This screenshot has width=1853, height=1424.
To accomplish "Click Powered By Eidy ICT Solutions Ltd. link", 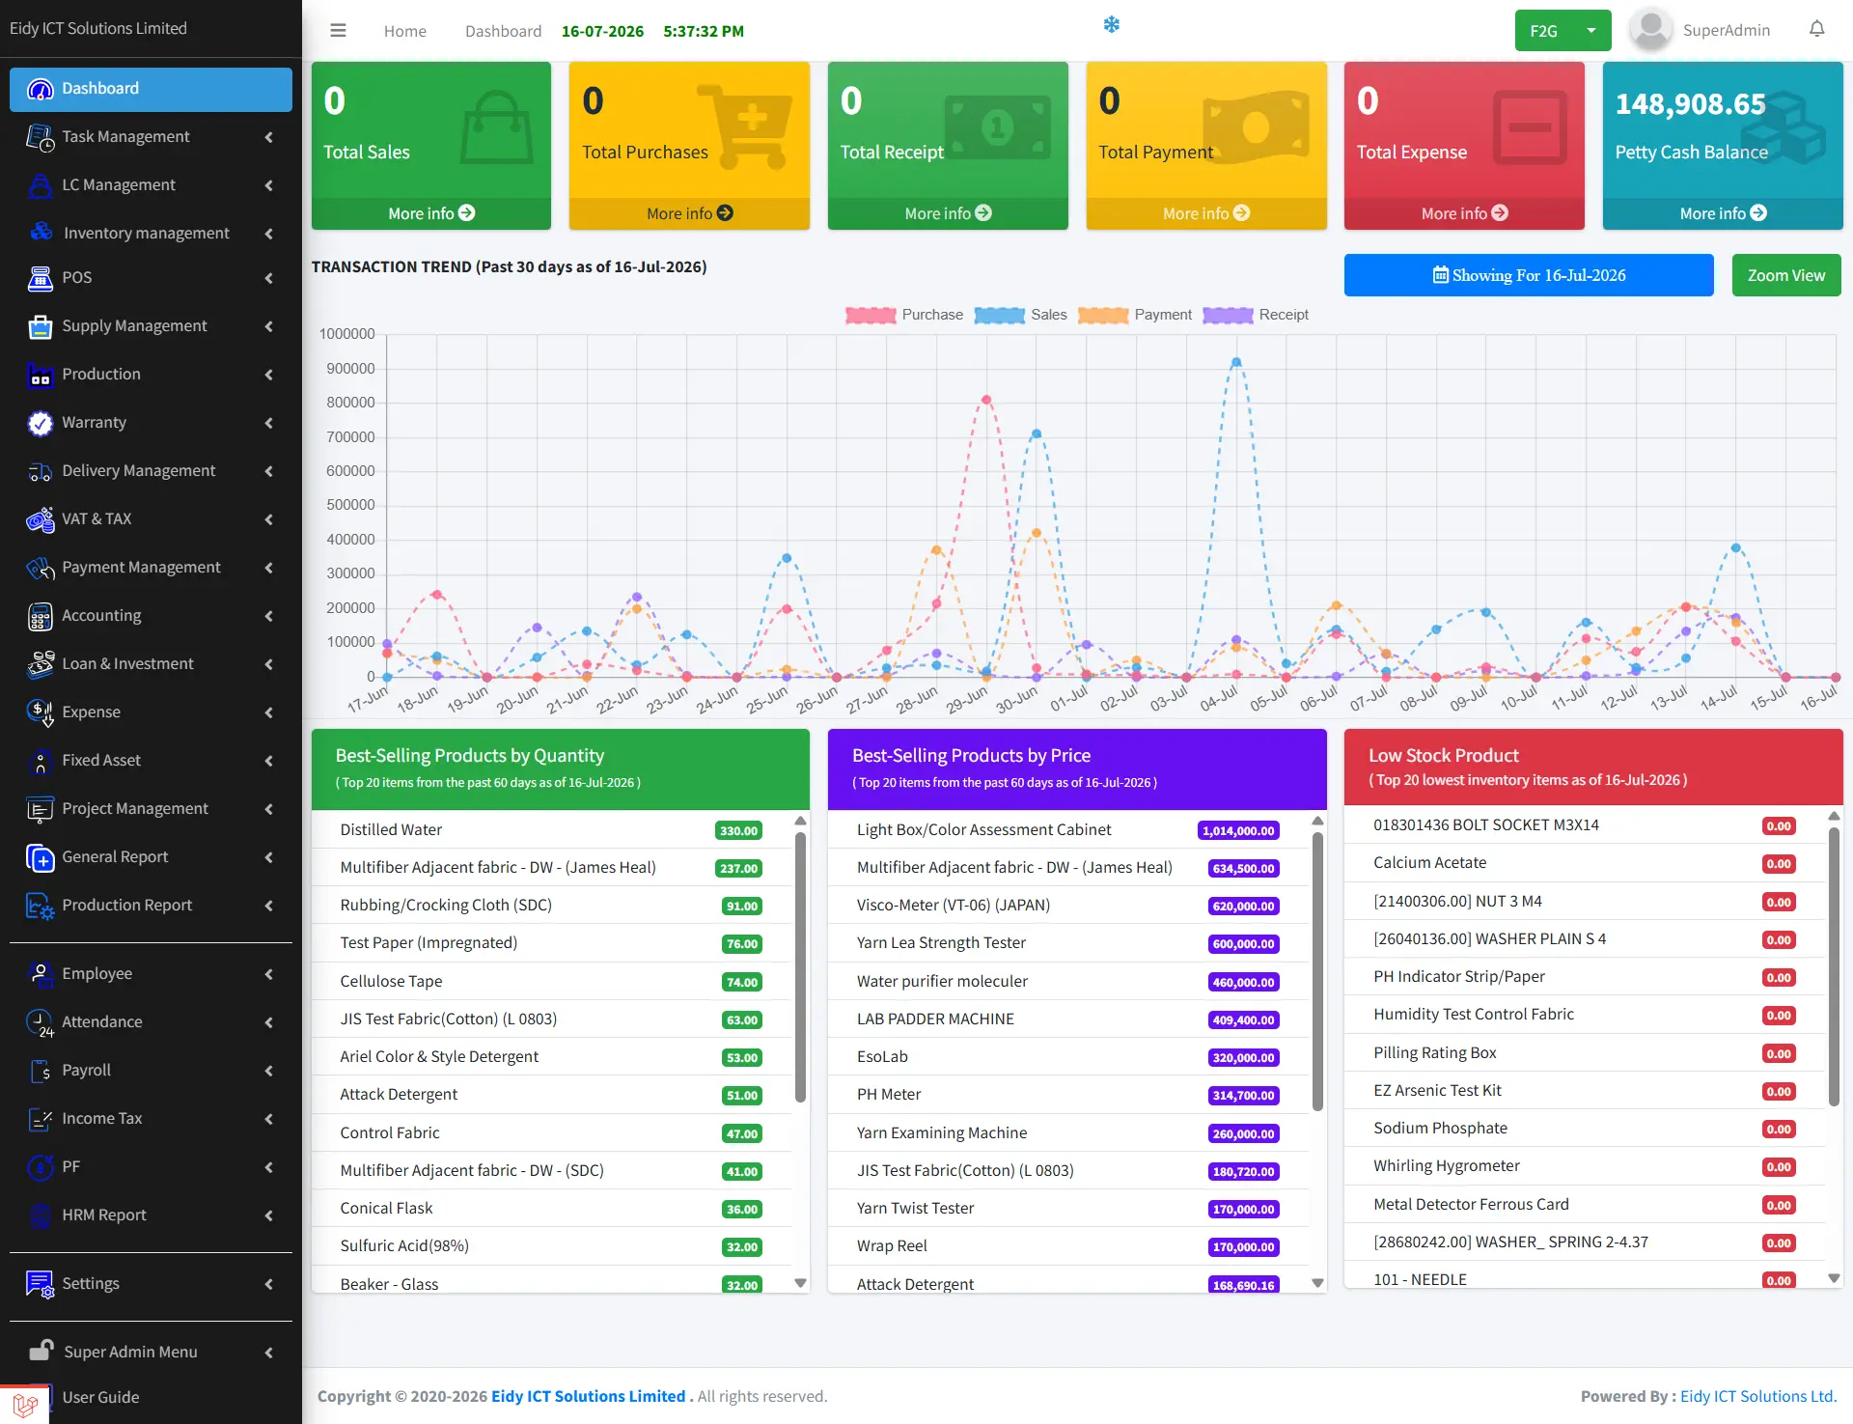I will [1758, 1396].
